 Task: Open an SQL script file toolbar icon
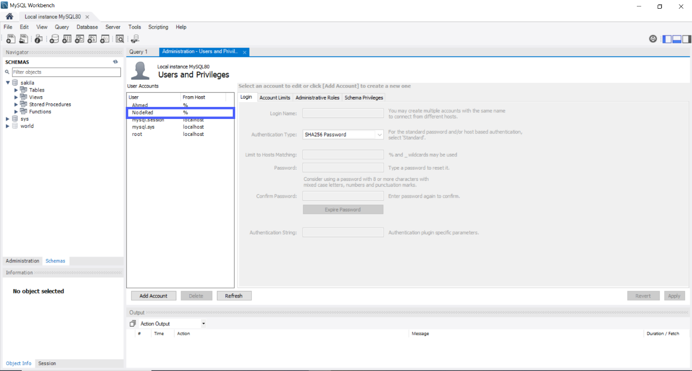pos(23,39)
